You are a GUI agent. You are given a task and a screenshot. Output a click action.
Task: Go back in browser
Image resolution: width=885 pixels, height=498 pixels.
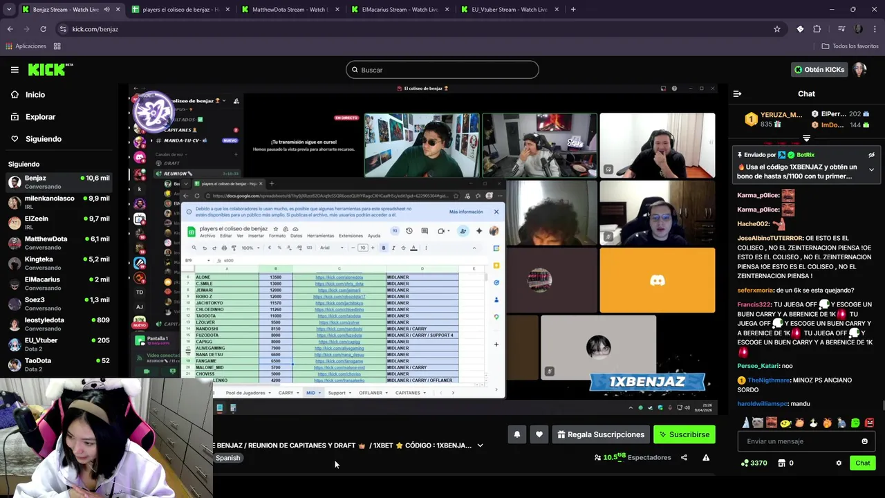click(10, 29)
